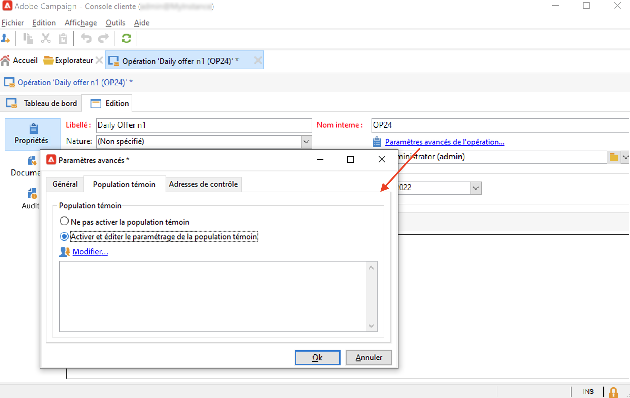Close the Opération Daily offer n1 tab
This screenshot has height=398, width=630.
[258, 61]
